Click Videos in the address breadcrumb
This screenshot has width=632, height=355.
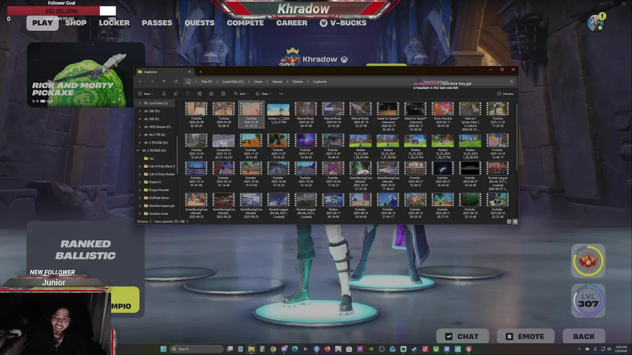(x=298, y=82)
